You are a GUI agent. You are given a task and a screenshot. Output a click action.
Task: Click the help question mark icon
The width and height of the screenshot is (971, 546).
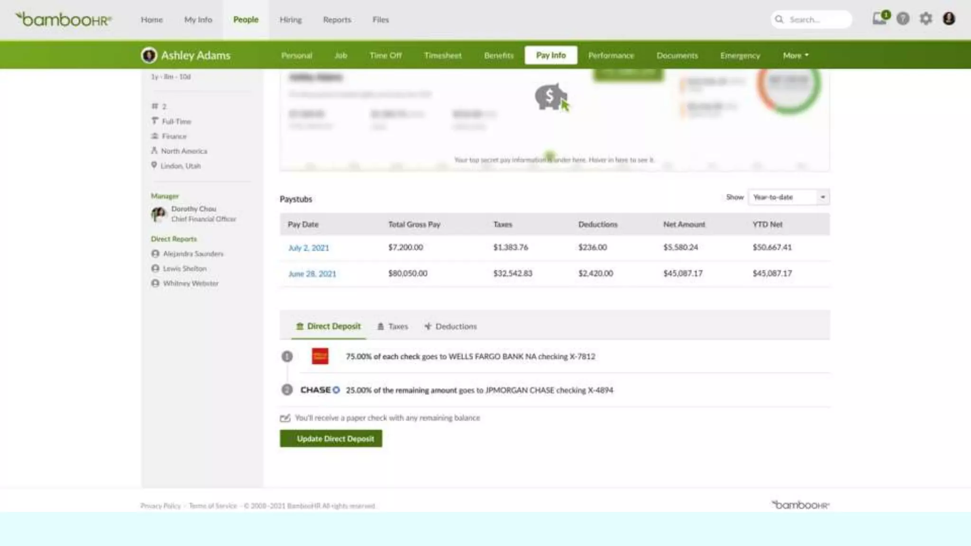click(903, 19)
